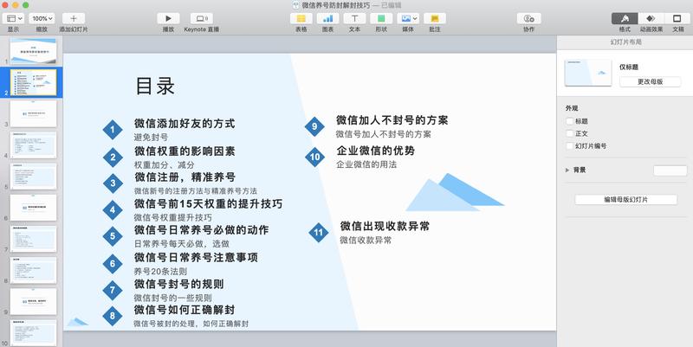Expand the 背景 disclosure triangle
Screen dimensions: 693x347
(x=567, y=170)
